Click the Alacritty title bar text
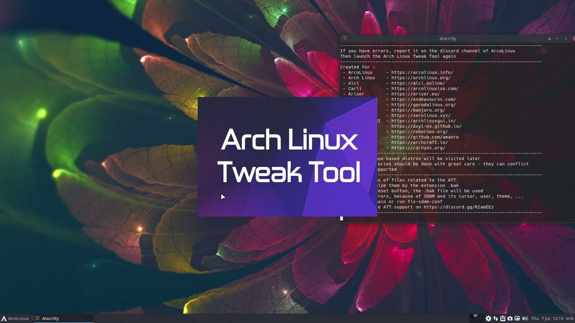Image resolution: width=575 pixels, height=323 pixels. point(448,39)
